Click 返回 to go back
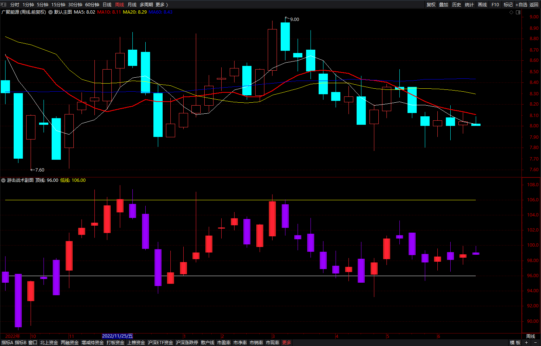The width and height of the screenshot is (541, 346). click(534, 4)
